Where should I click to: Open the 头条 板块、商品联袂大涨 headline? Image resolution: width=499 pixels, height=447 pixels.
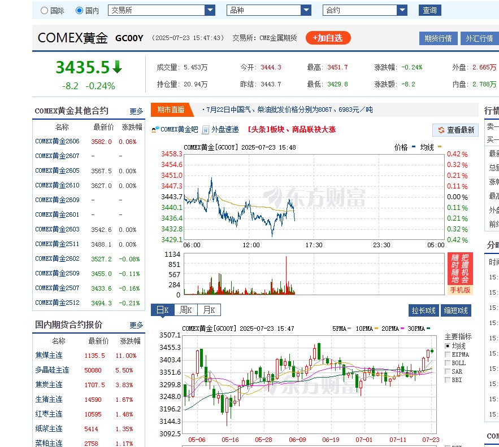point(292,129)
